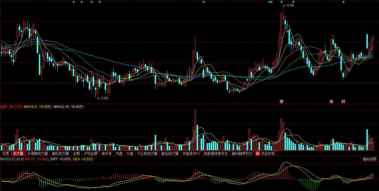
Task: Open the 金额 indicator tab
Action: (76, 154)
